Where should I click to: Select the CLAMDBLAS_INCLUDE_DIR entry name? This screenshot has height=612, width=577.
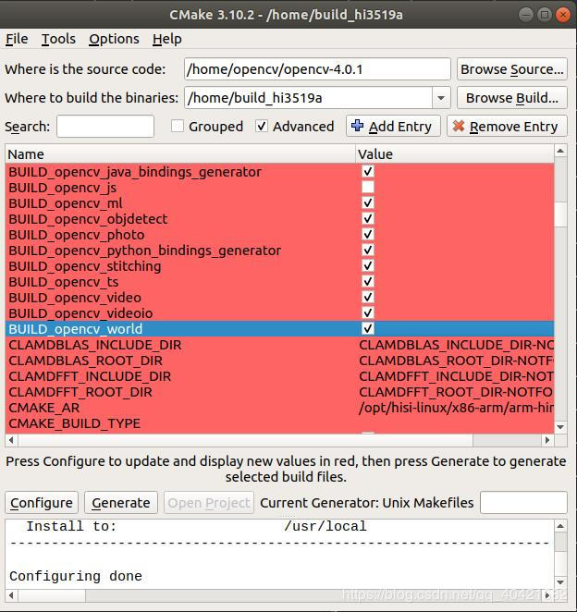tap(95, 345)
